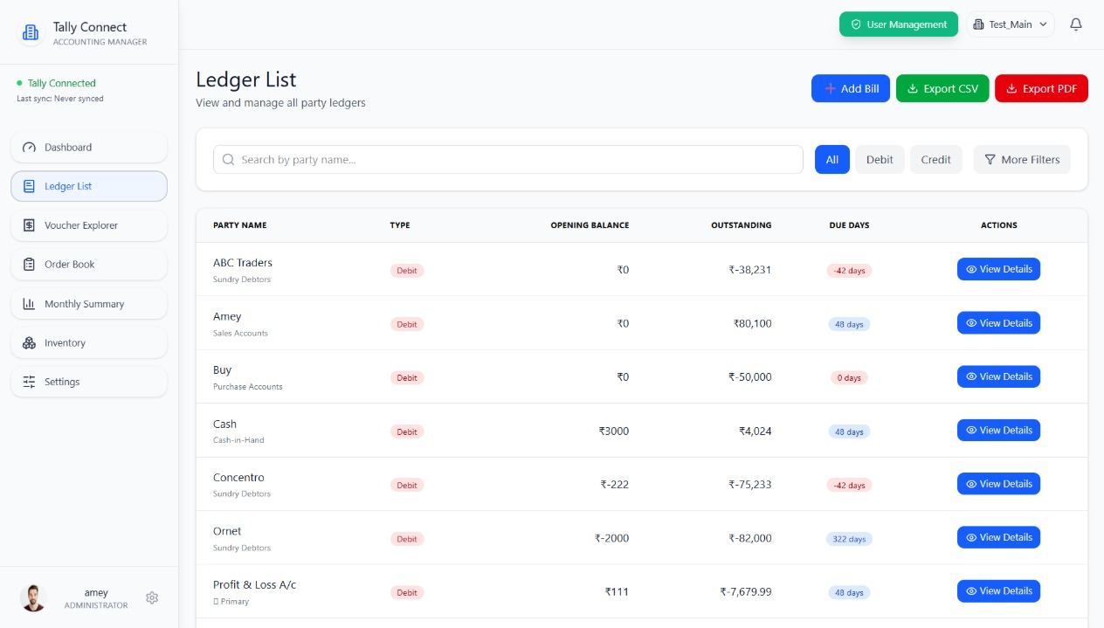Click the Inventory boxes icon
1104x628 pixels.
point(29,343)
